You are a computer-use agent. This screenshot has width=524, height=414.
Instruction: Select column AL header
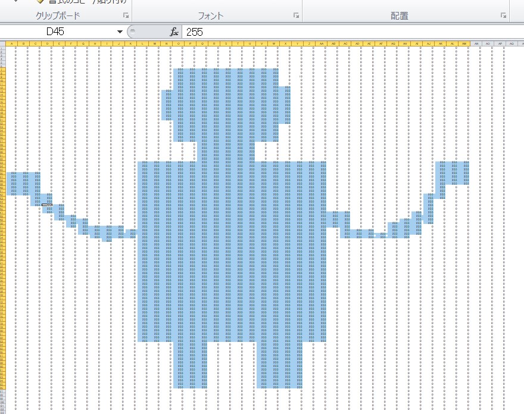(452, 43)
